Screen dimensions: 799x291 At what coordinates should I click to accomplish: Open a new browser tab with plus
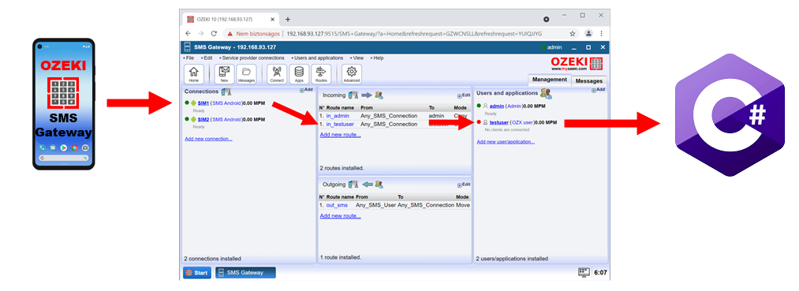pos(287,20)
